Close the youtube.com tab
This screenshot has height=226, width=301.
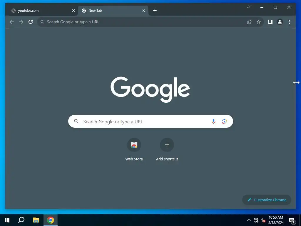pos(73,11)
